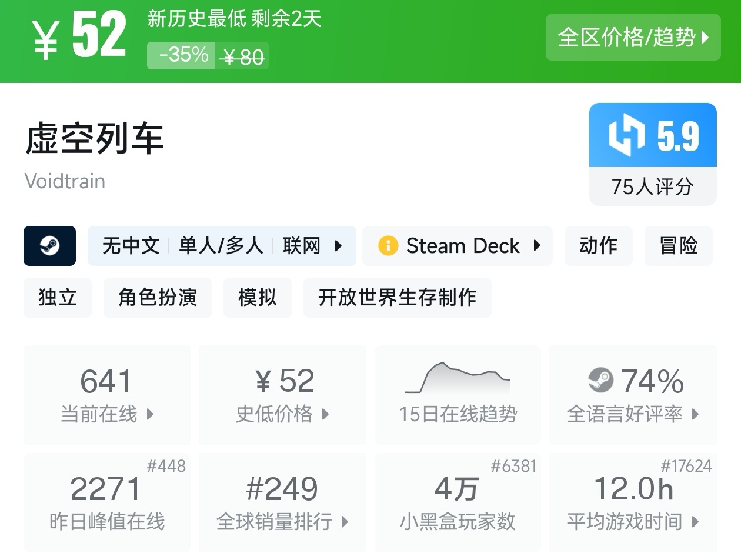The width and height of the screenshot is (741, 553).
Task: Open 全语言好评率 review details
Action: pos(633,395)
